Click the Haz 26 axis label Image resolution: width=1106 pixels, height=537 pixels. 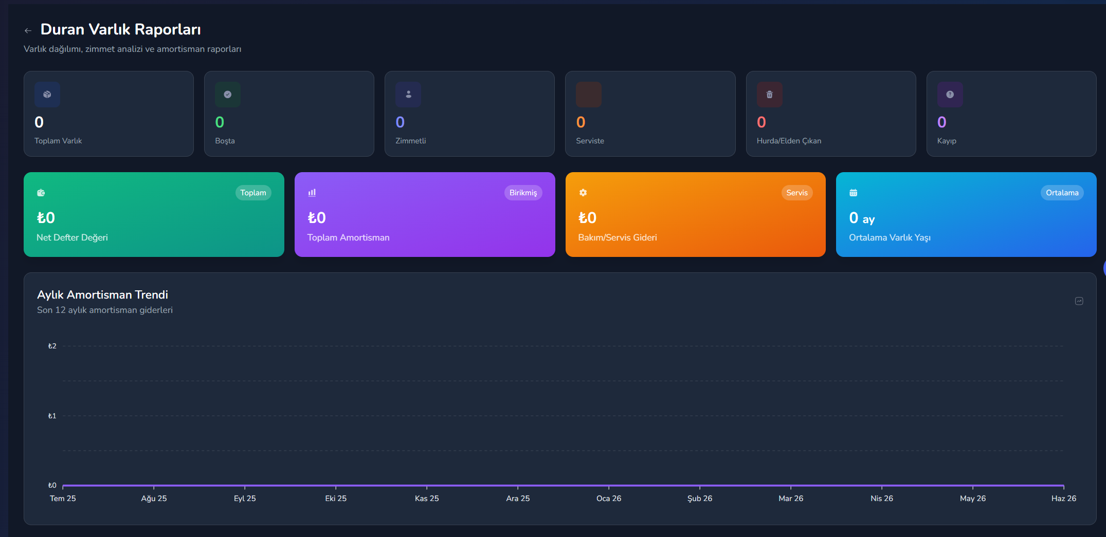pos(1064,498)
